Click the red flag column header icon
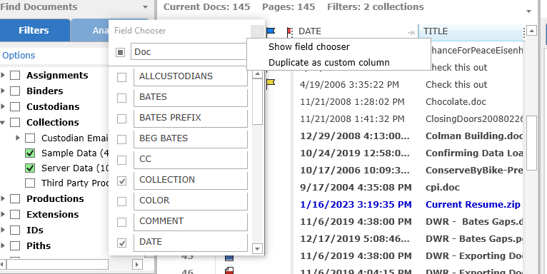The height and width of the screenshot is (274, 547). click(x=289, y=31)
